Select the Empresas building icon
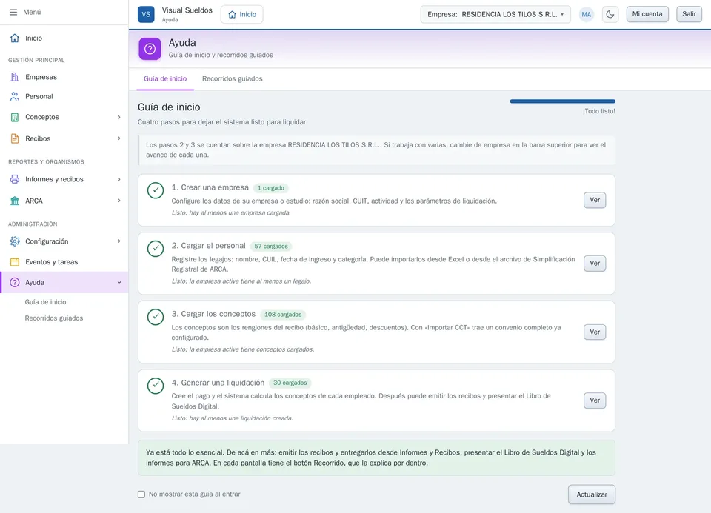The width and height of the screenshot is (711, 513). click(15, 77)
